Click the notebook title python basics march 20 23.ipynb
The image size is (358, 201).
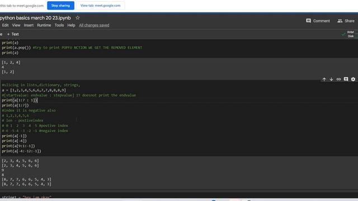(35, 18)
